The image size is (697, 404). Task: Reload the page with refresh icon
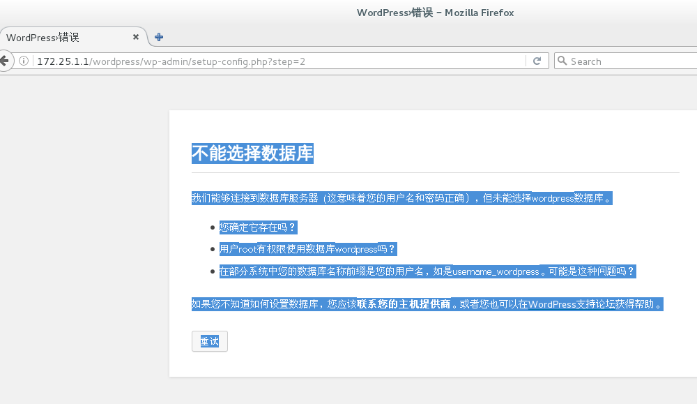coord(537,61)
